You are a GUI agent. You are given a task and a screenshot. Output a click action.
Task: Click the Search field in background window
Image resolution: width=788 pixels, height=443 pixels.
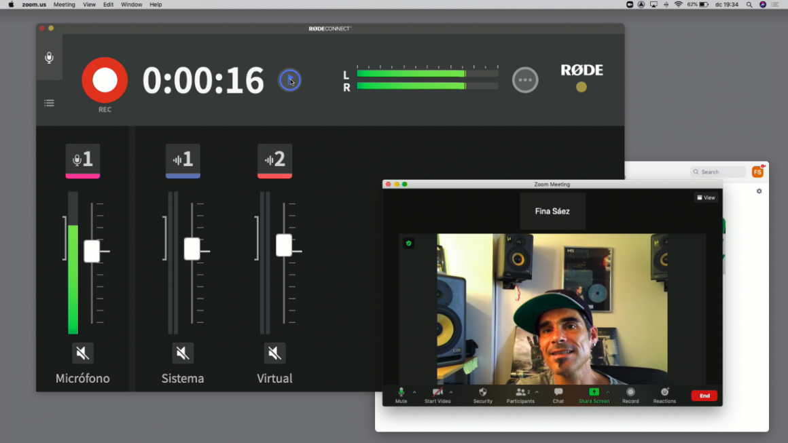(x=718, y=172)
